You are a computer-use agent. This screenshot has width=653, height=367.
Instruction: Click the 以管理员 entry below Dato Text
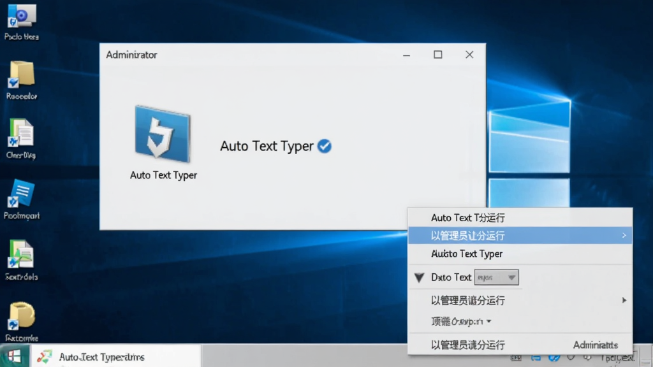point(520,301)
